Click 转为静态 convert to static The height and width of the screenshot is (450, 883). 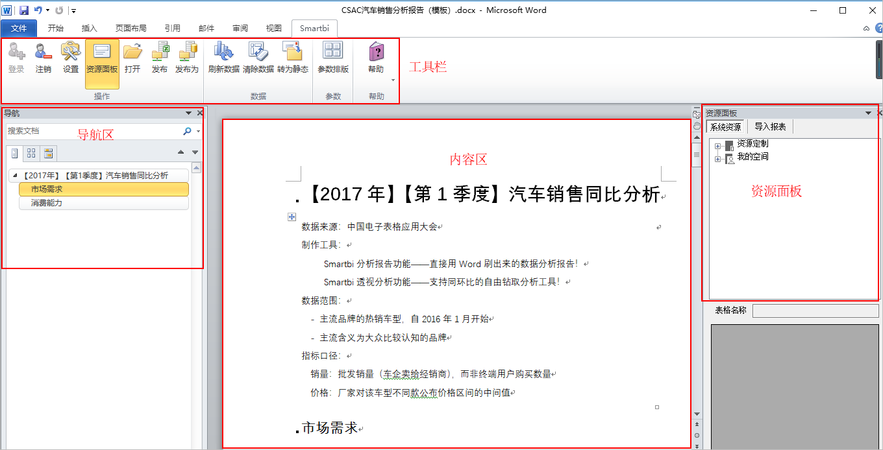293,58
